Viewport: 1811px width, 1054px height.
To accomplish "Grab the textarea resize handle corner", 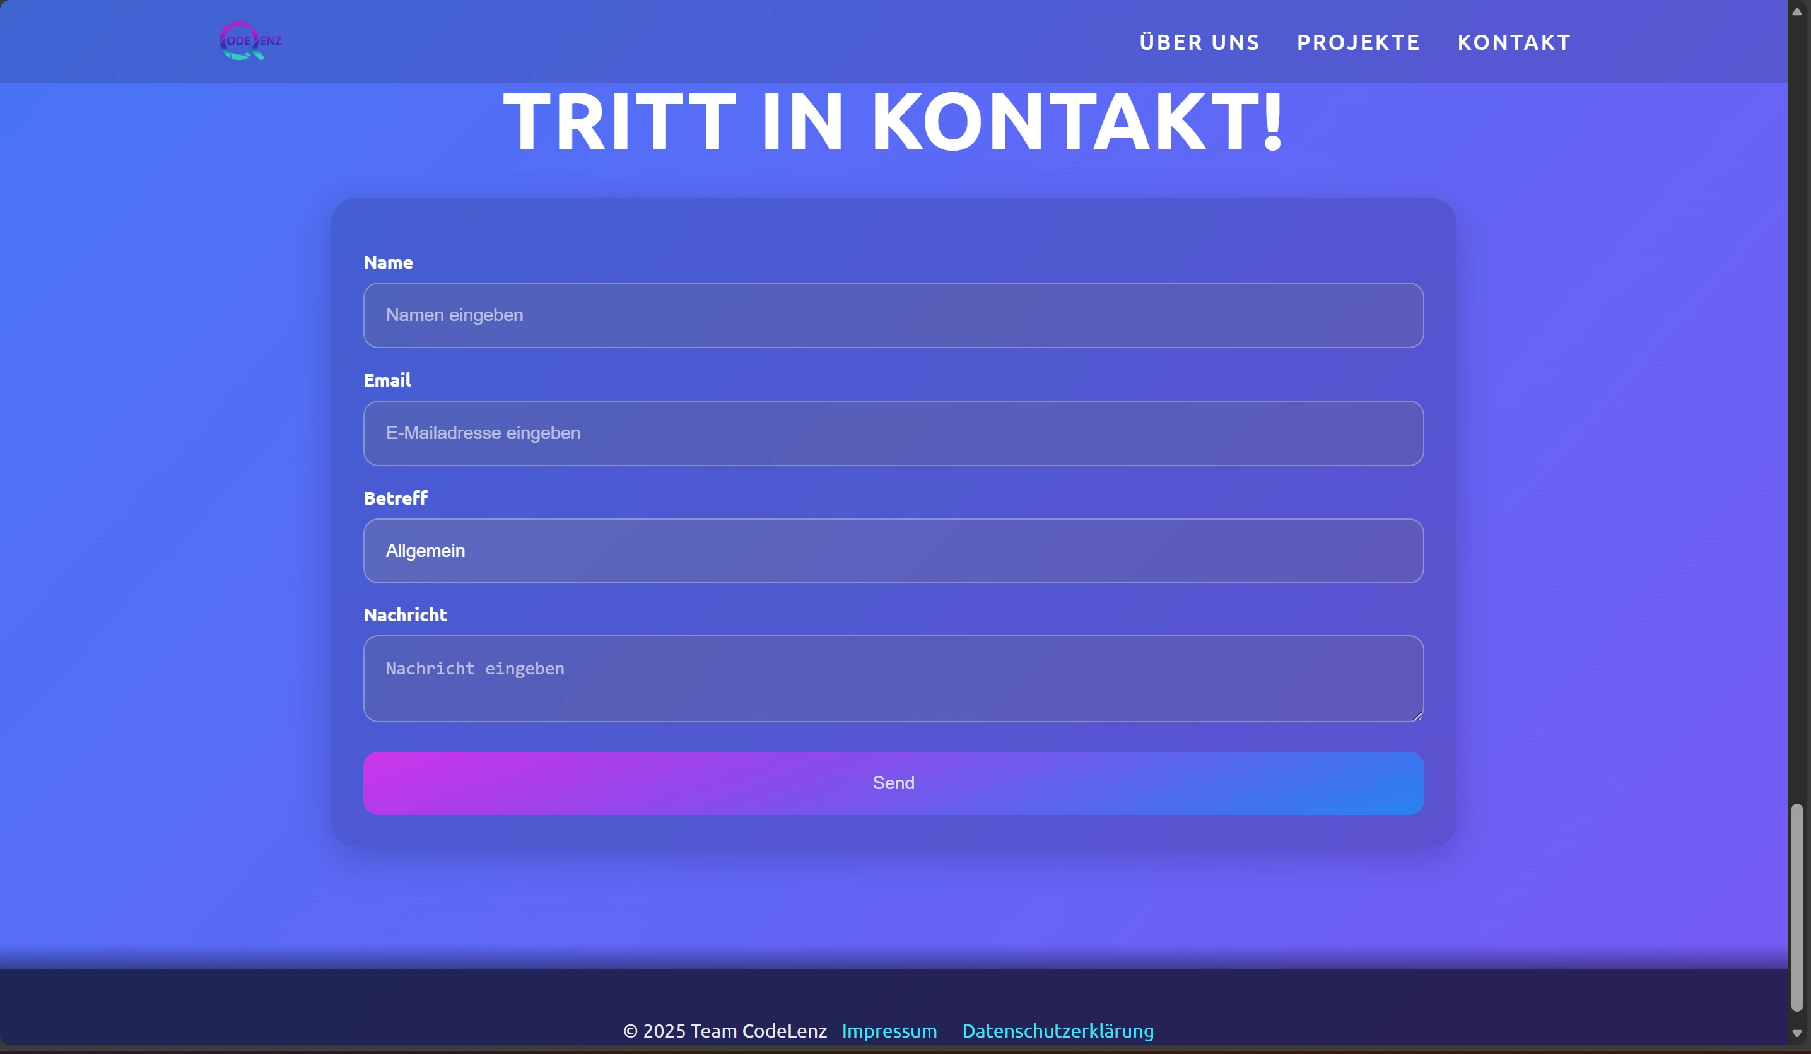I will [x=1417, y=716].
